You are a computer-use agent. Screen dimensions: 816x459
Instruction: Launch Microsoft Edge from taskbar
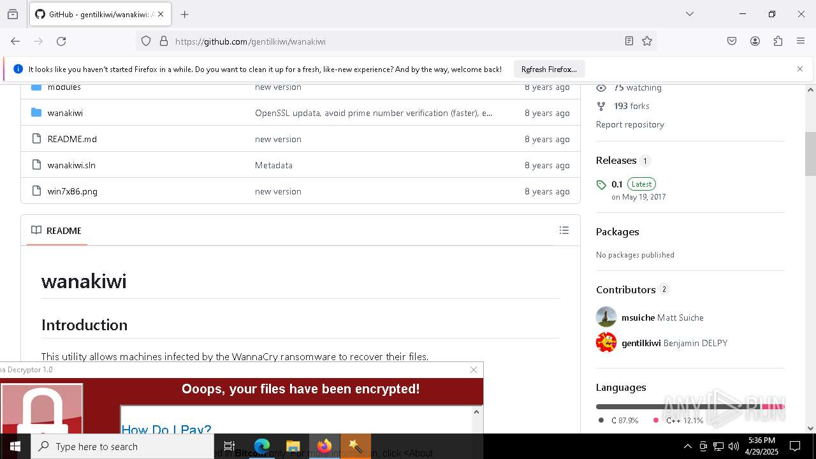click(262, 446)
